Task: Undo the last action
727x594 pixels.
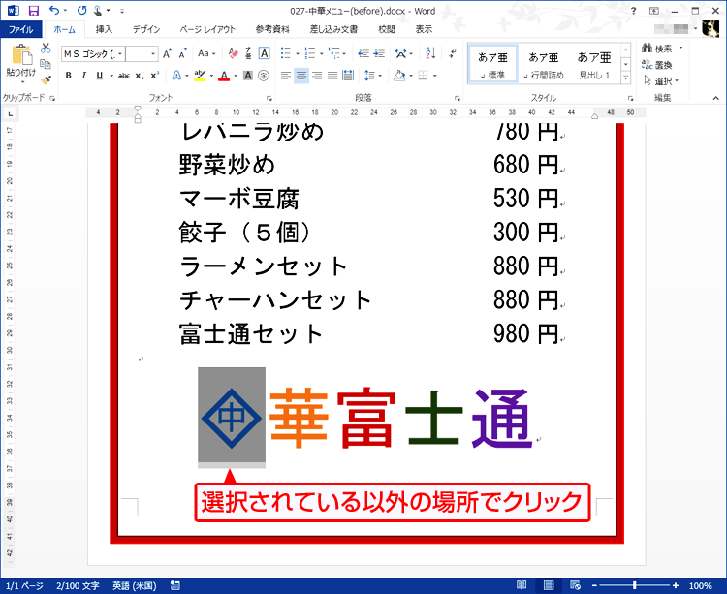Action: pyautogui.click(x=54, y=10)
